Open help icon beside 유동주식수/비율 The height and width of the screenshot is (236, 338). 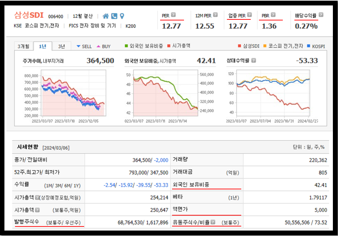pos(213,222)
